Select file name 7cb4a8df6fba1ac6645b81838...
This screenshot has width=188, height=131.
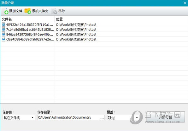point(30,30)
